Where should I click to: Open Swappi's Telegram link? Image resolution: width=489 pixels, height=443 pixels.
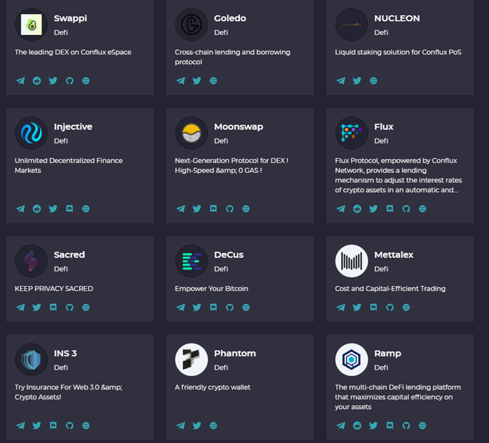pyautogui.click(x=20, y=81)
